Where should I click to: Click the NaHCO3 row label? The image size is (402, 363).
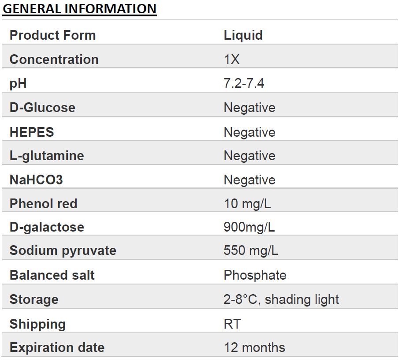[36, 180]
